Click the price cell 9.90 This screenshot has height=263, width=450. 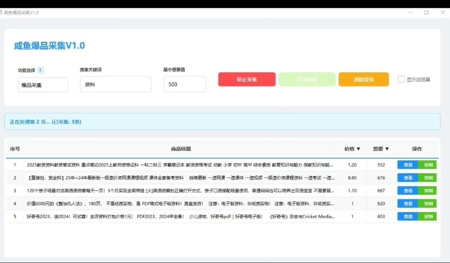click(352, 178)
